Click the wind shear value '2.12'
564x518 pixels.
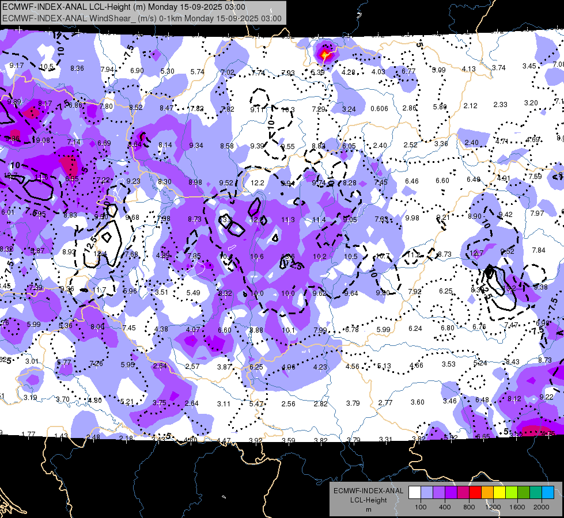tap(470, 106)
